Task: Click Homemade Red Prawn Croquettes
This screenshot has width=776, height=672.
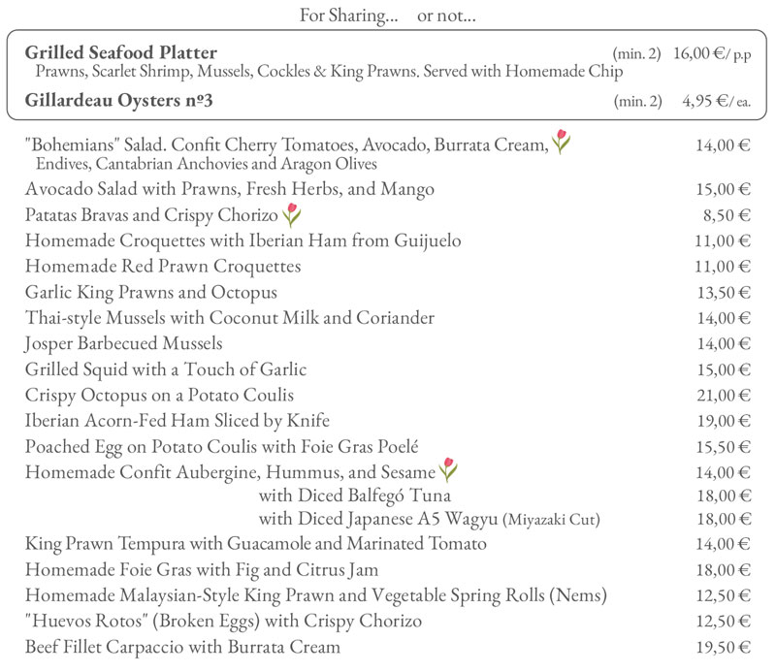Action: 163,267
